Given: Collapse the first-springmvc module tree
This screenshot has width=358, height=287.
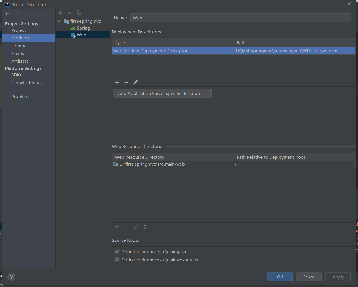Looking at the screenshot, I should (x=59, y=21).
